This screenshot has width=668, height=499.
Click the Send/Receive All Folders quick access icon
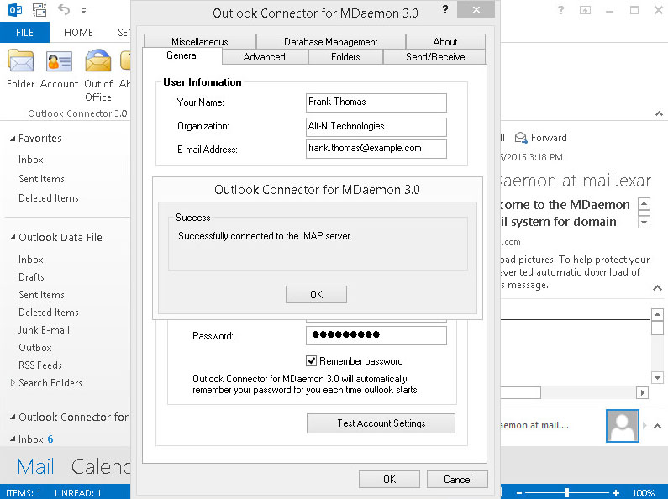(39, 11)
